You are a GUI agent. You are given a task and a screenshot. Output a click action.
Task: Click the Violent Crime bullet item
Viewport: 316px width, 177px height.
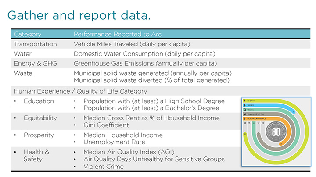104,166
